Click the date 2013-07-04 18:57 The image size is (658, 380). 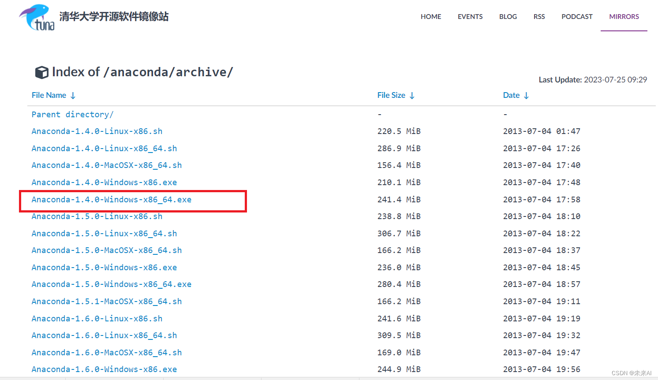[x=542, y=284]
